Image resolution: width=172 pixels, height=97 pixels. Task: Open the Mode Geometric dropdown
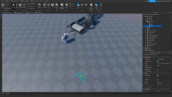[x=33, y=4]
